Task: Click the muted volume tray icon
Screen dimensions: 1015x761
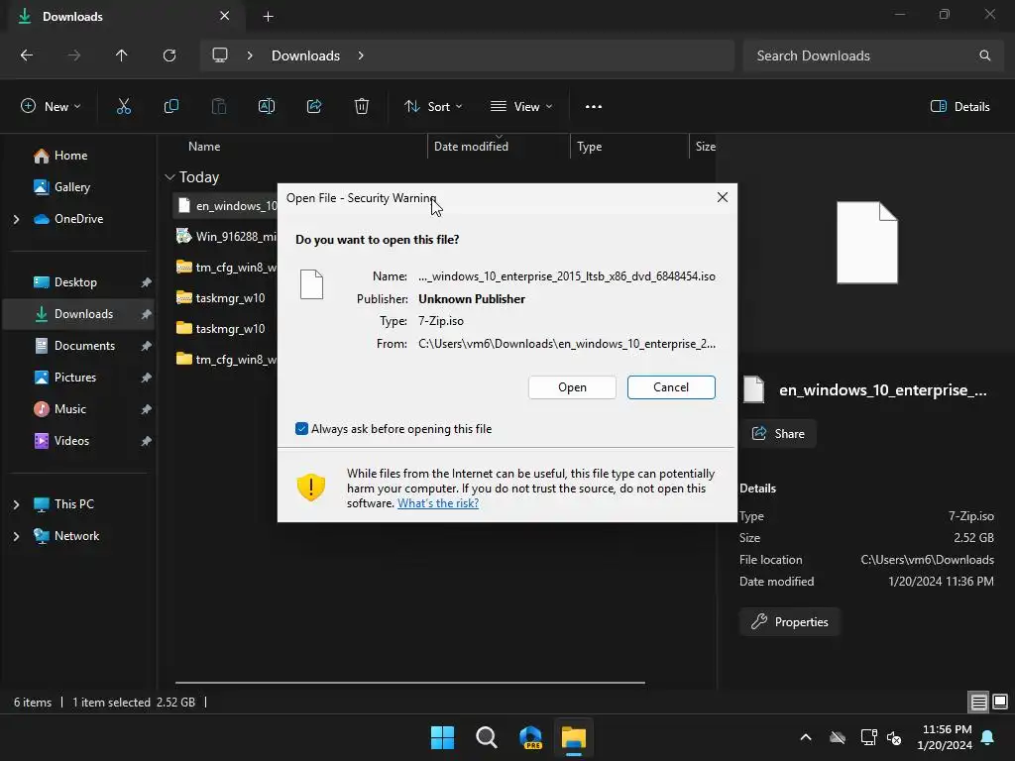Action: (x=895, y=737)
